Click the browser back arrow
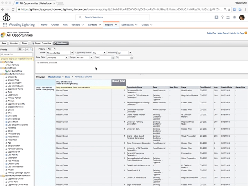 2,9
